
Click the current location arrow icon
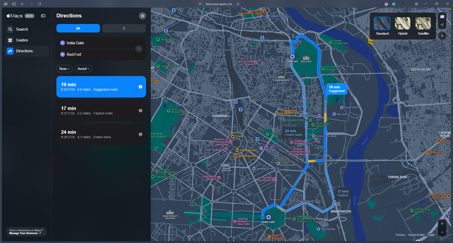pyautogui.click(x=442, y=25)
